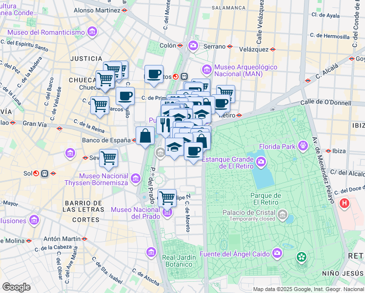
Task: Select the Estanque Grande de El Retiro camera pin
Action: [261, 162]
